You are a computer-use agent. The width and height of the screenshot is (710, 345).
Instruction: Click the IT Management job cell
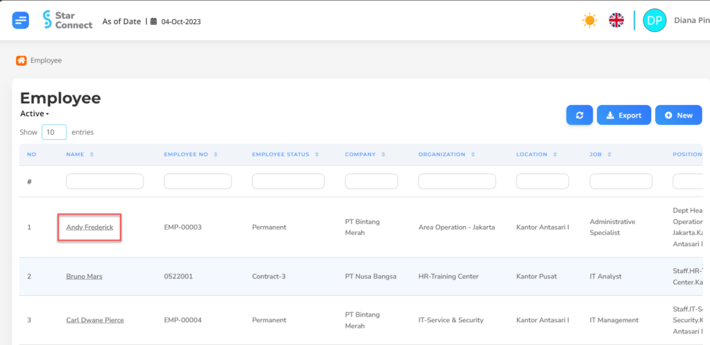(614, 320)
